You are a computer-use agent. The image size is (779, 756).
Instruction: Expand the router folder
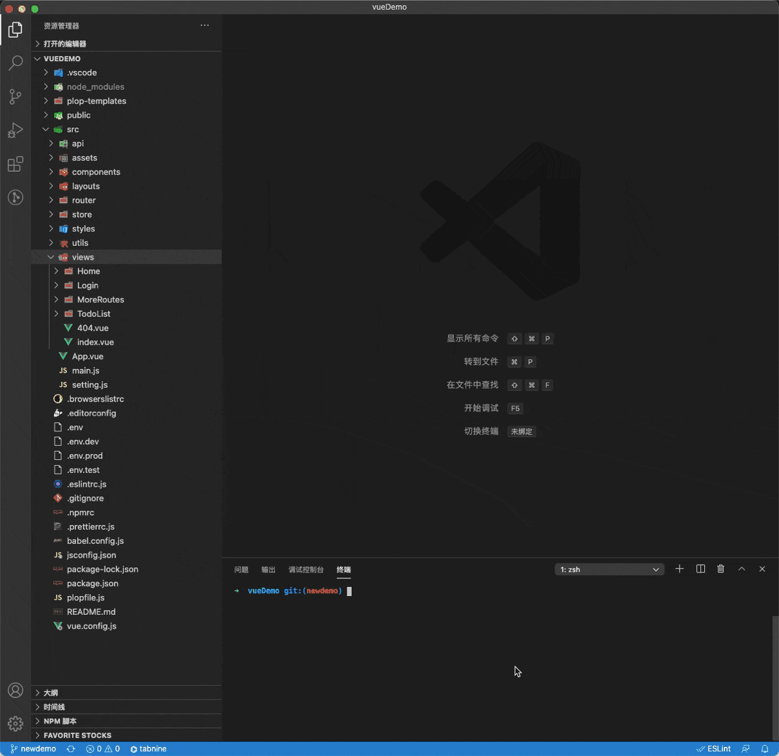(127, 200)
